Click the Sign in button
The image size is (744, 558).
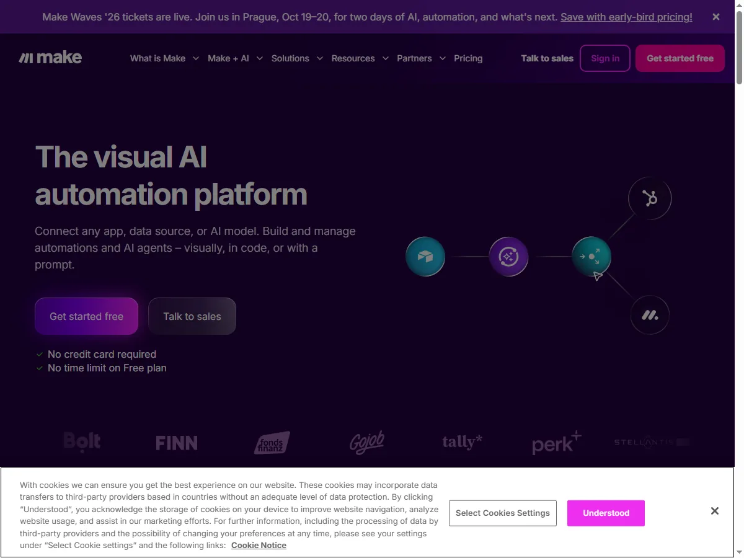tap(605, 58)
